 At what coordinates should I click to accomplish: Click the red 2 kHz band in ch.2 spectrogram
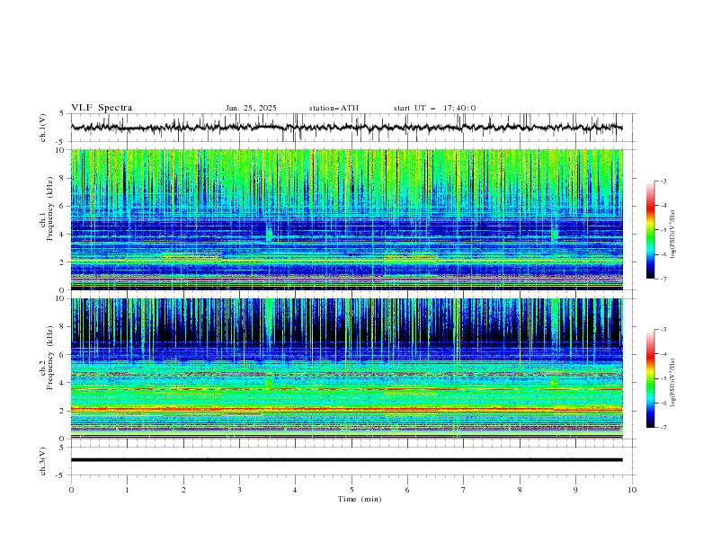(346, 409)
